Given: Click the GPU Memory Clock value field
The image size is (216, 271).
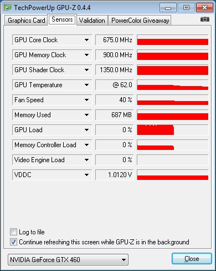Looking at the screenshot, I should [114, 55].
